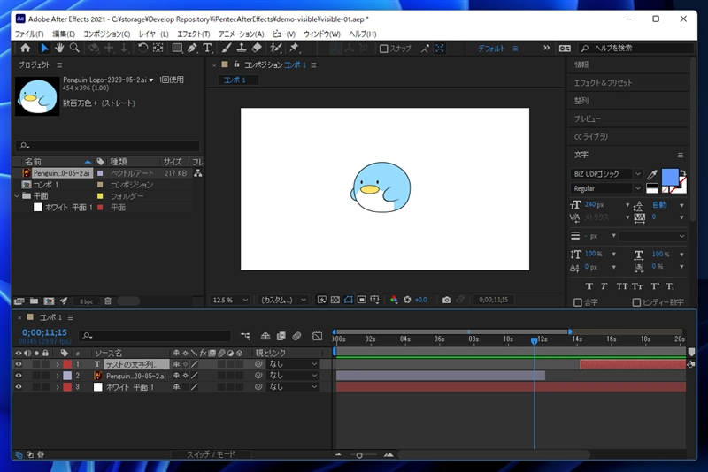Click スイッチ / モード toggle button
The height and width of the screenshot is (472, 708).
click(x=212, y=454)
